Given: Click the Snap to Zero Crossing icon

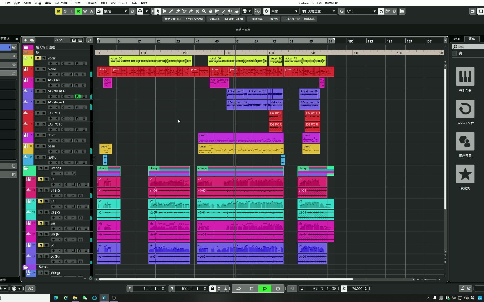Looking at the screenshot, I should point(257,11).
